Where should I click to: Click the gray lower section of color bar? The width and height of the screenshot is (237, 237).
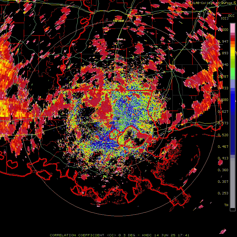pyautogui.click(x=233, y=183)
